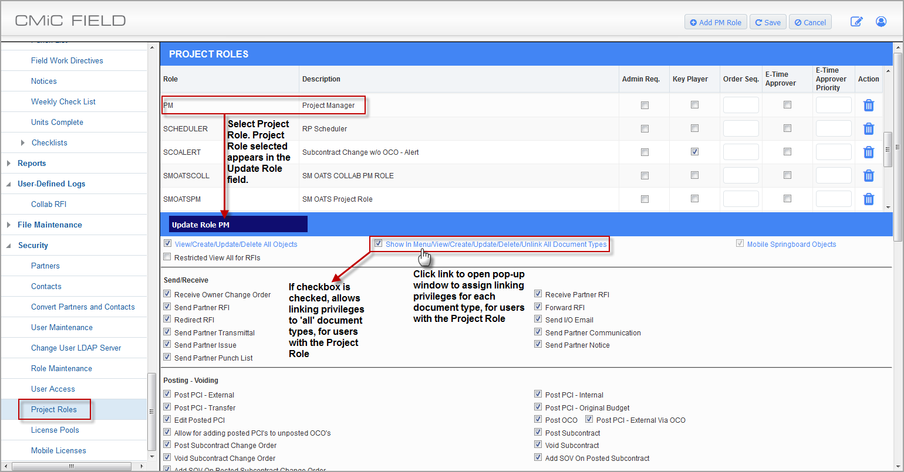Collapse the Security section

pyautogui.click(x=9, y=246)
